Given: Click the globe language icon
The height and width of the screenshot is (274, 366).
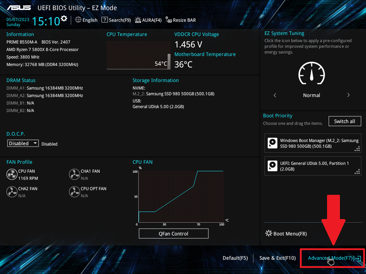Looking at the screenshot, I should click(78, 20).
